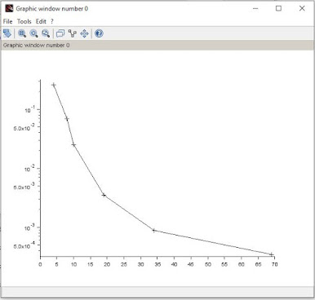Open the ? help menu
Screen dimensions: 315x300
[52, 21]
